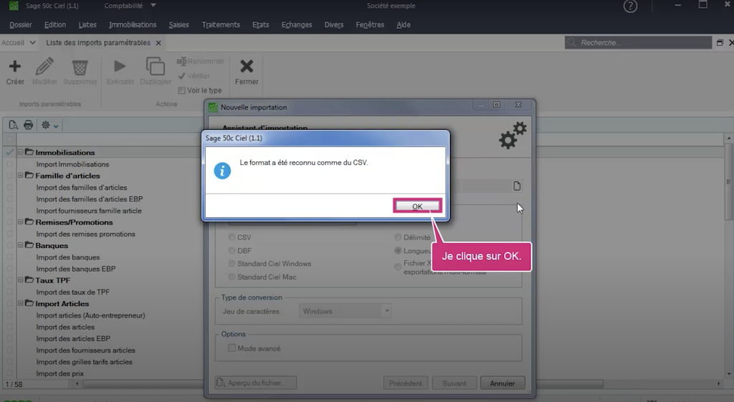The image size is (734, 402).
Task: Collapse the Taux TPF folder
Action: [21, 280]
